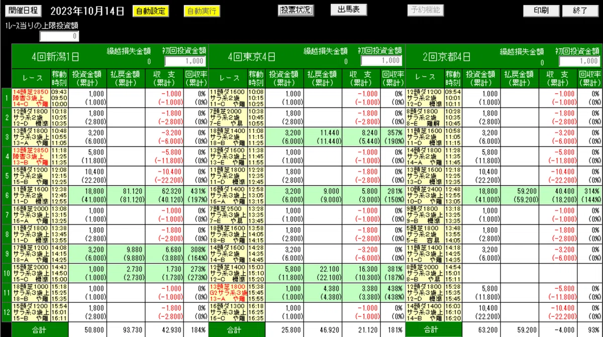
Task: Click the Niigata total recovery 184%
Action: click(196, 329)
